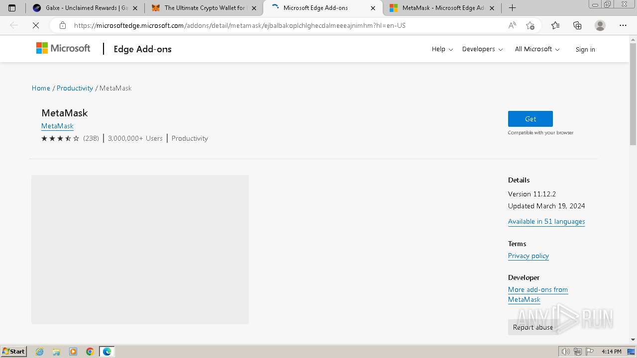
Task: Expand the All Microsoft dropdown
Action: click(x=537, y=49)
